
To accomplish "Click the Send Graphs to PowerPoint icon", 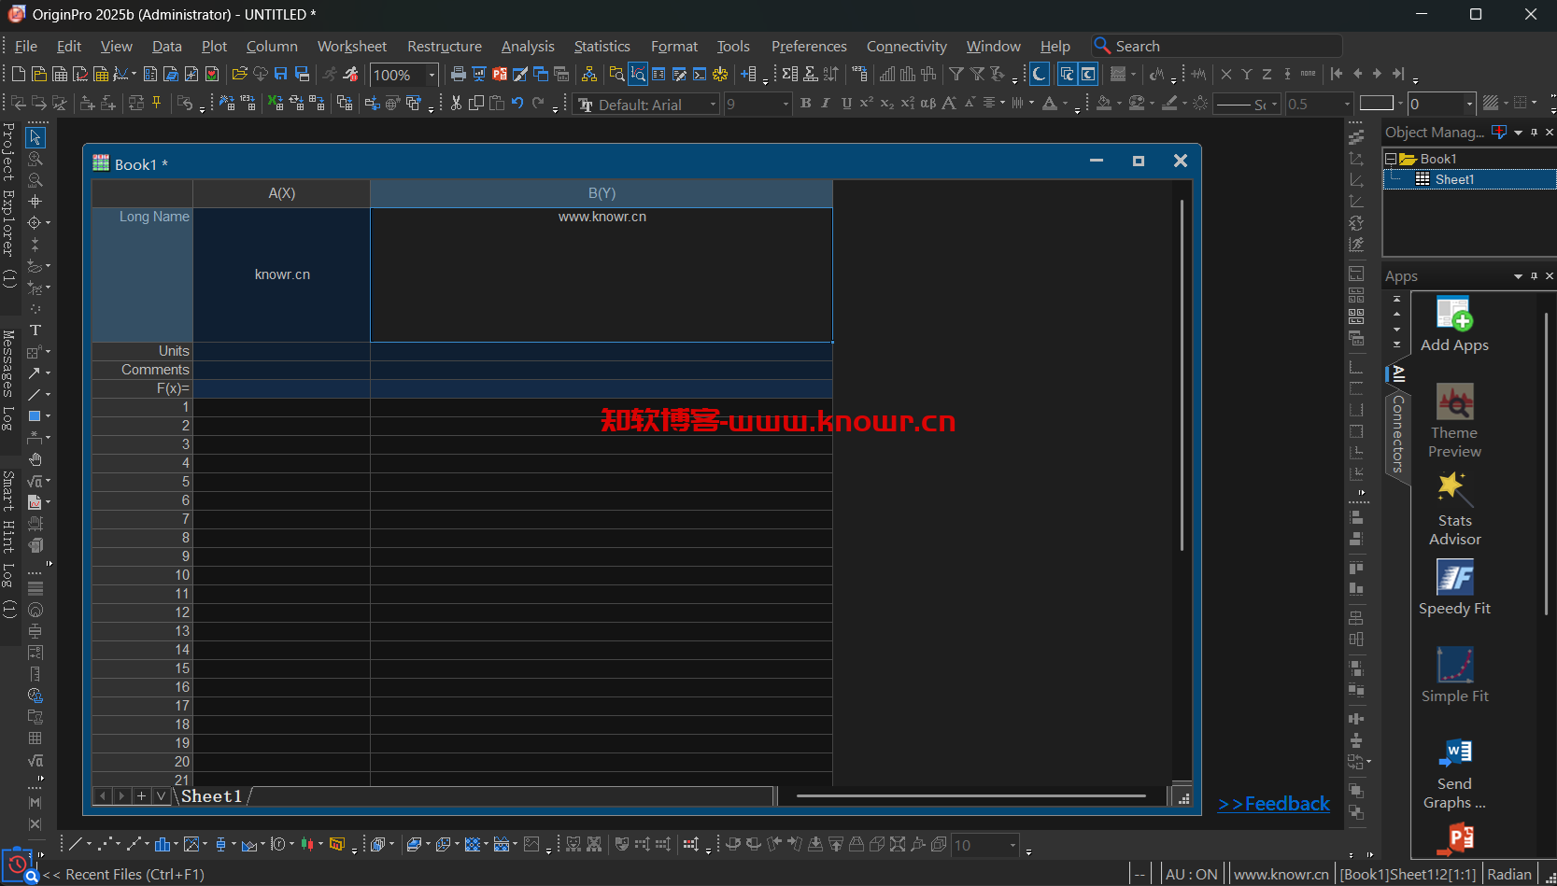I will click(500, 74).
